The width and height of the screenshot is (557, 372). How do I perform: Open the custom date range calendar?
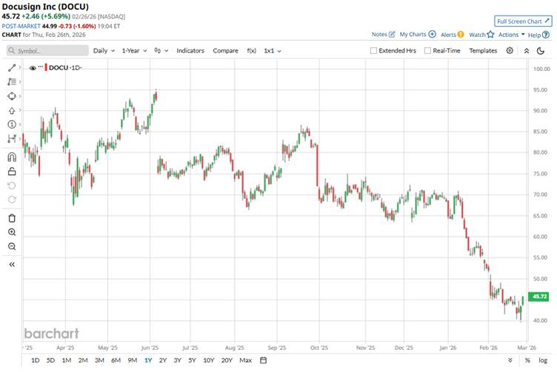[263, 360]
